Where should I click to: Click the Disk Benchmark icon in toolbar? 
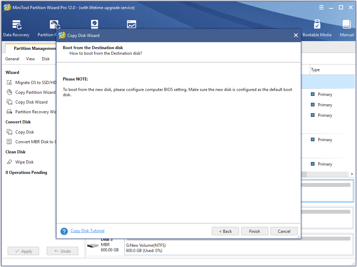pyautogui.click(x=95, y=24)
